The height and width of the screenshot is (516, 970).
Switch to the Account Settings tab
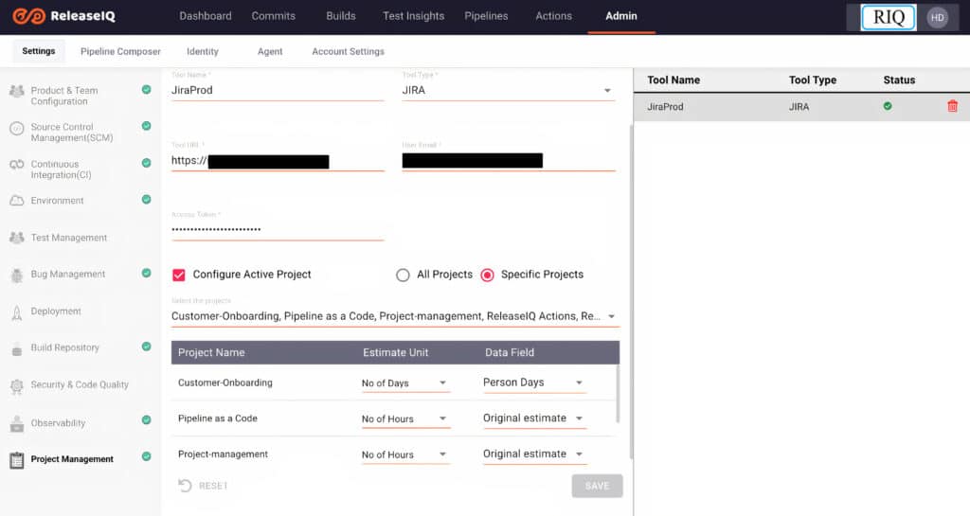(x=349, y=52)
